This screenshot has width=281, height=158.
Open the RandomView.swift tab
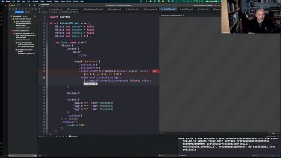[x=133, y=9]
